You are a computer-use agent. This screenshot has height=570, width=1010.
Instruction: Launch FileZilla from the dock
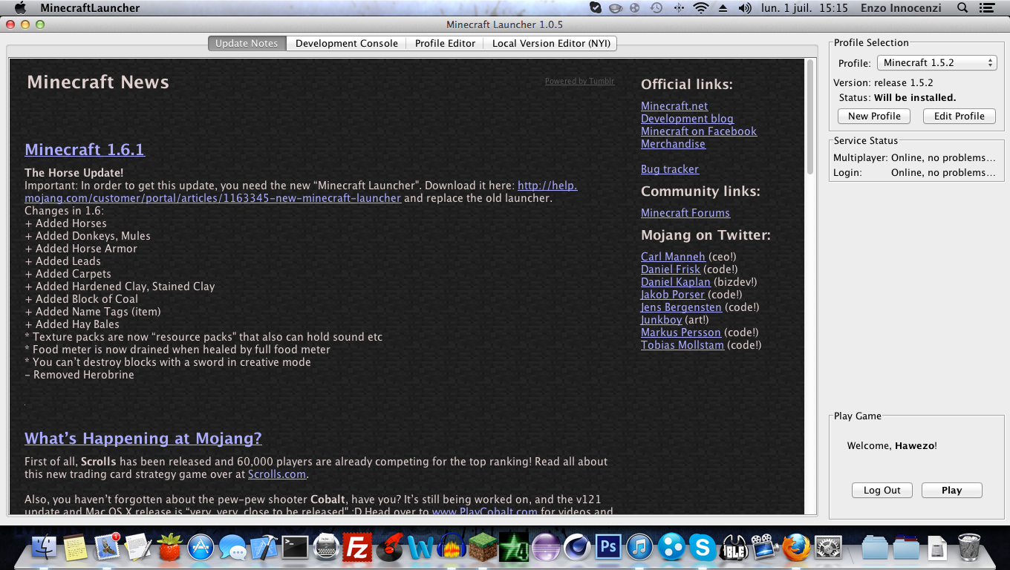click(357, 548)
